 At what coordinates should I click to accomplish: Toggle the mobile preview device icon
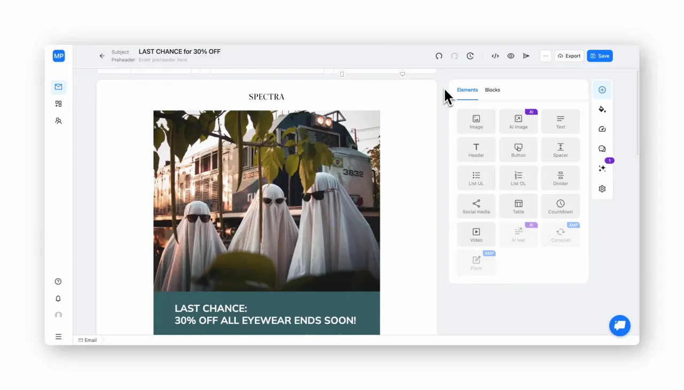[x=342, y=74]
